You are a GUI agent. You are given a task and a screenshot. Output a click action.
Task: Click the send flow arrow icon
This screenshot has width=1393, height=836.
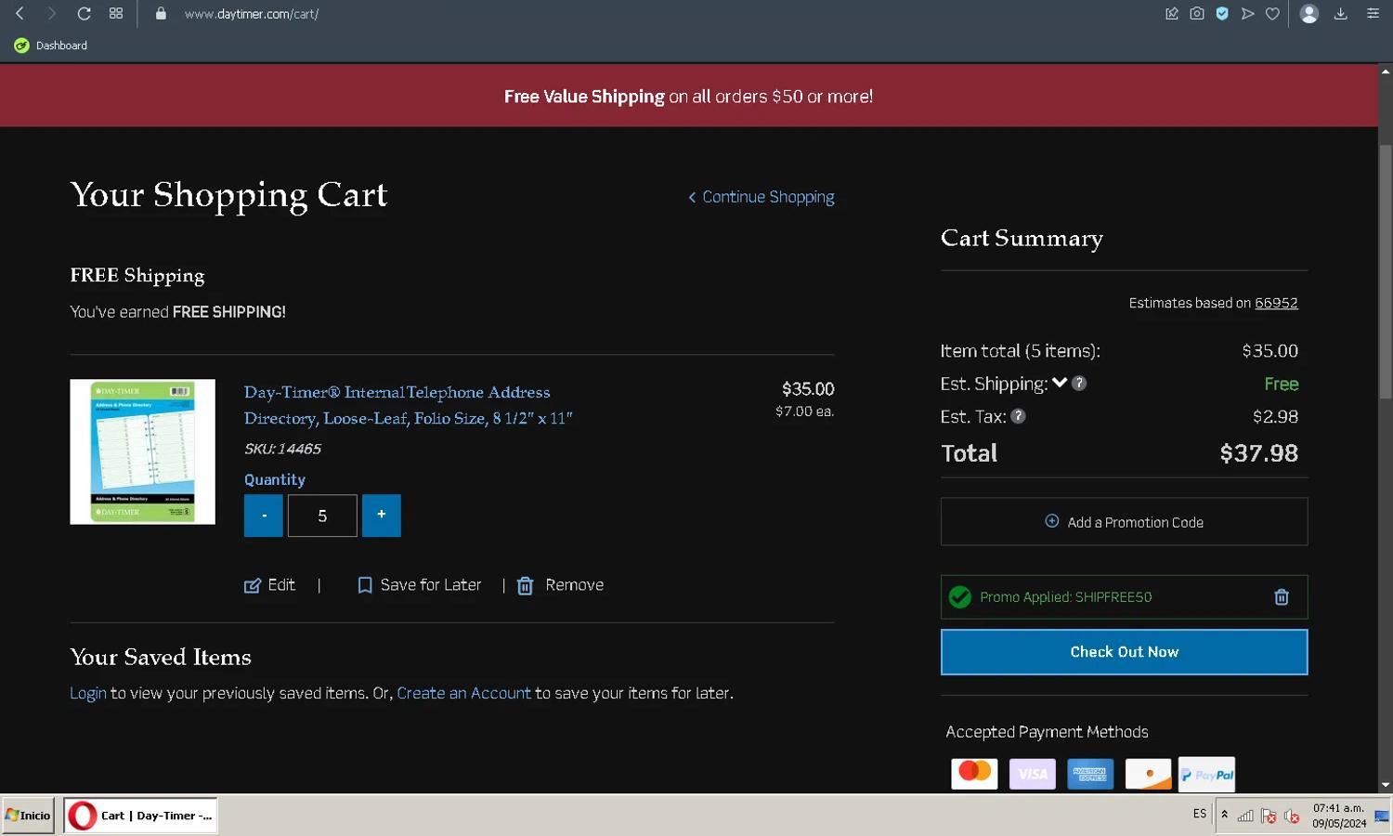pyautogui.click(x=1247, y=14)
